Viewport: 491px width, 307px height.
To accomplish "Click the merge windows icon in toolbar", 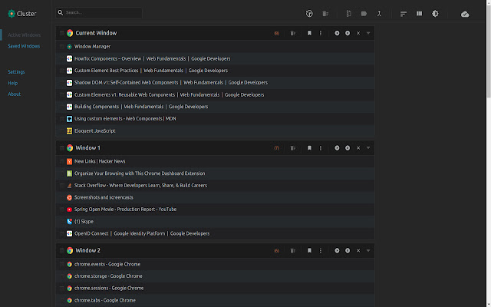I will pos(379,14).
